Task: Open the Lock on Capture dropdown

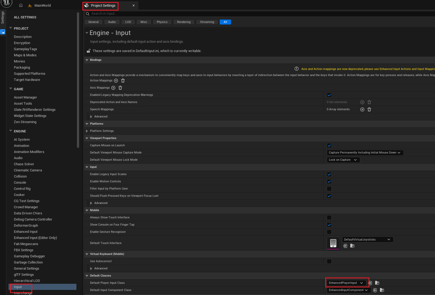Action: pos(343,160)
